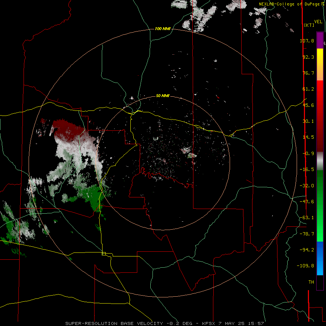Select the green segment of velocity color bar
326x326 pixels.
point(320,206)
